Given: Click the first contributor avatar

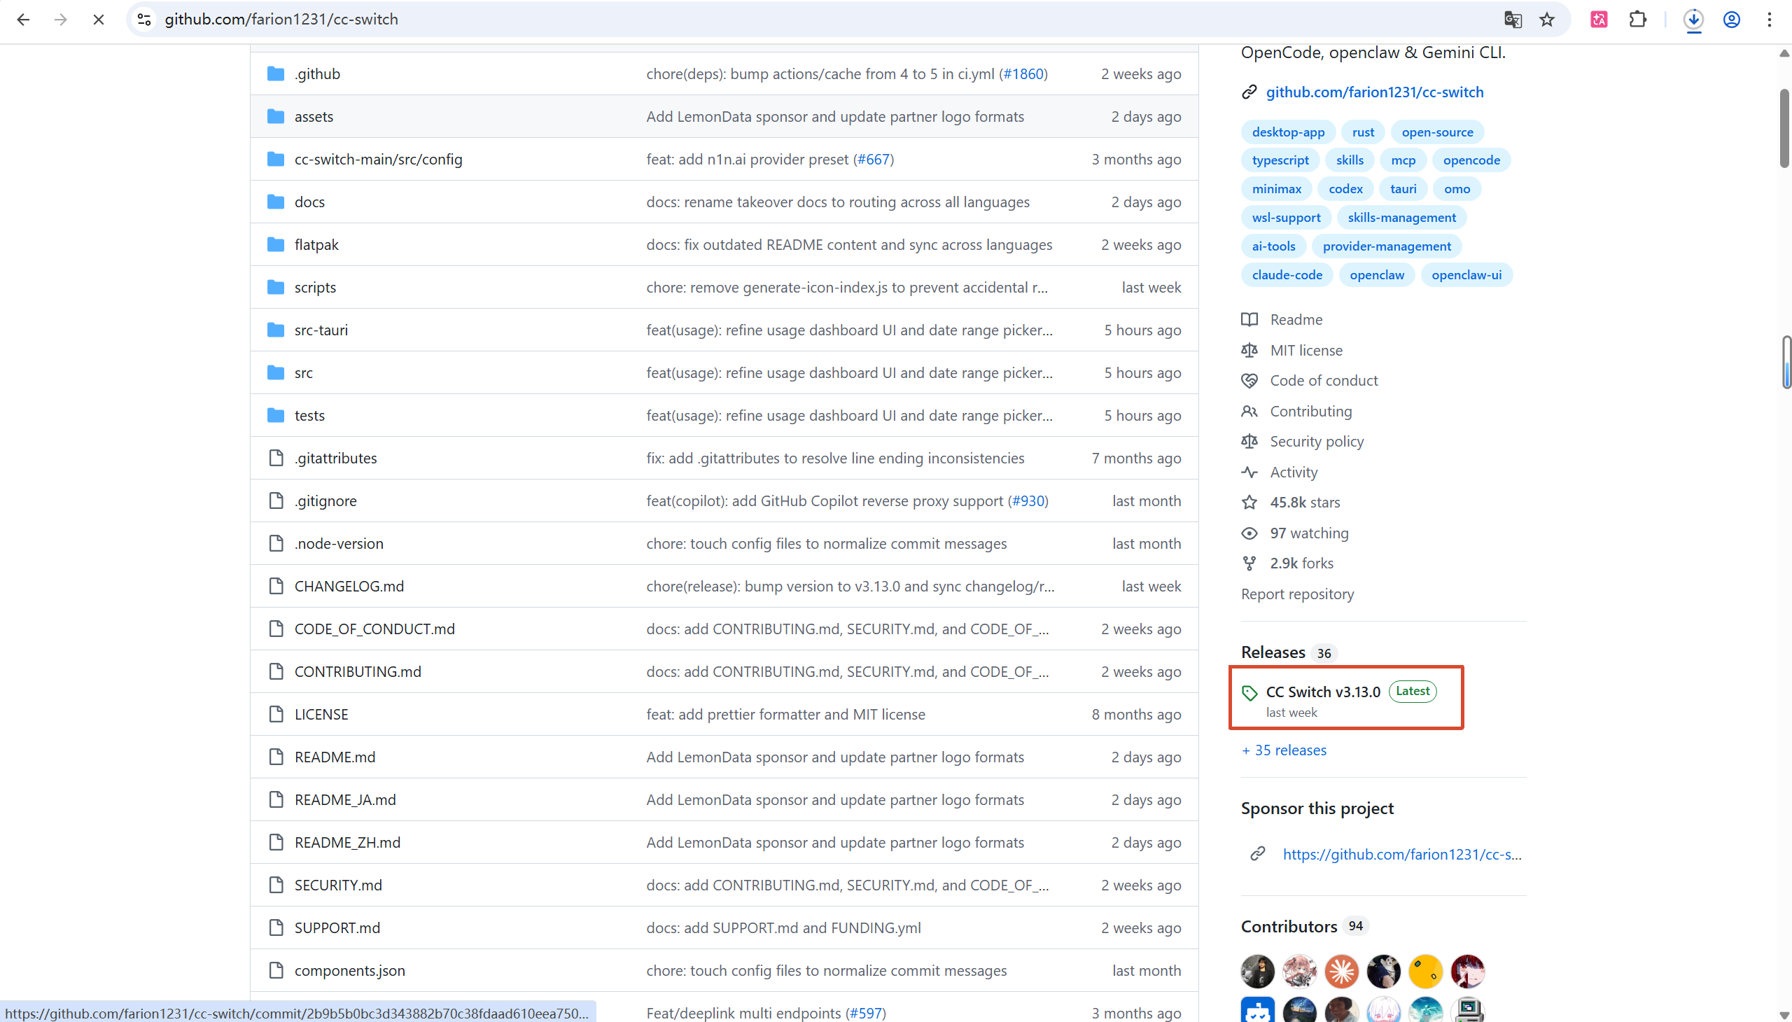Looking at the screenshot, I should click(x=1257, y=972).
